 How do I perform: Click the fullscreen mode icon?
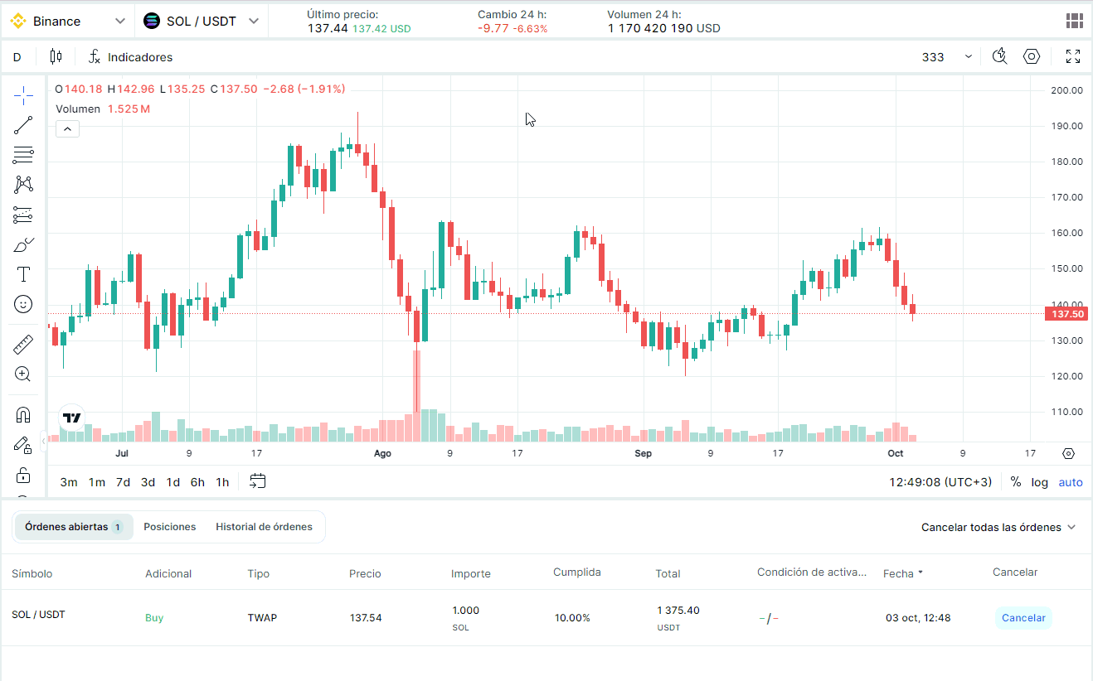pos(1072,57)
